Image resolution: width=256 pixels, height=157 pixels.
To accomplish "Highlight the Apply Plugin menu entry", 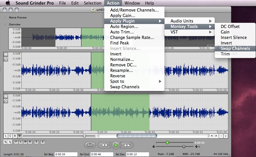I will point(134,21).
